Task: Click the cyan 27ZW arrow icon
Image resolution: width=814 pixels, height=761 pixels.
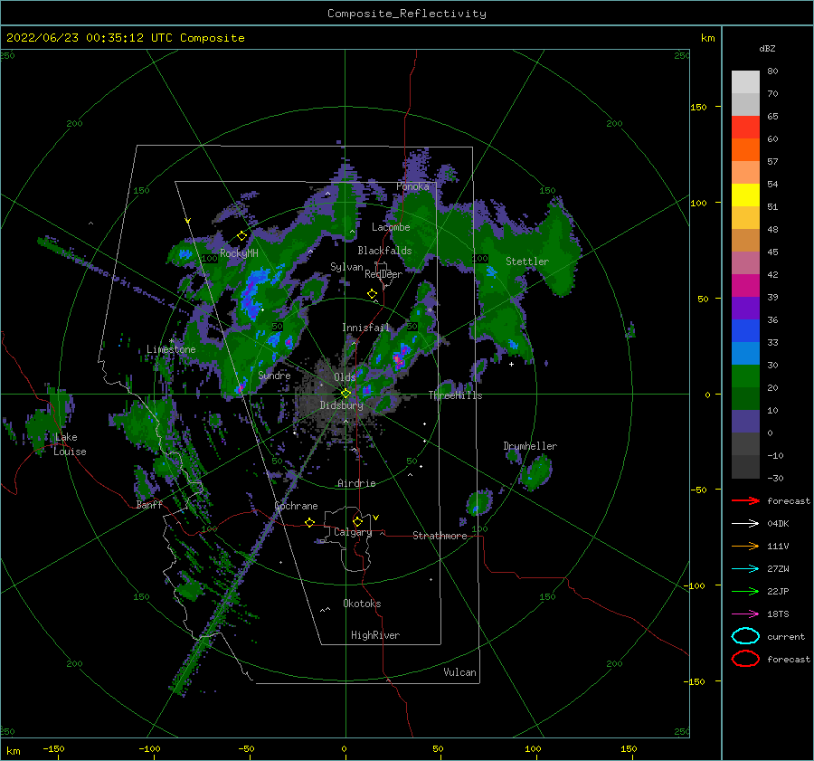Action: click(745, 569)
